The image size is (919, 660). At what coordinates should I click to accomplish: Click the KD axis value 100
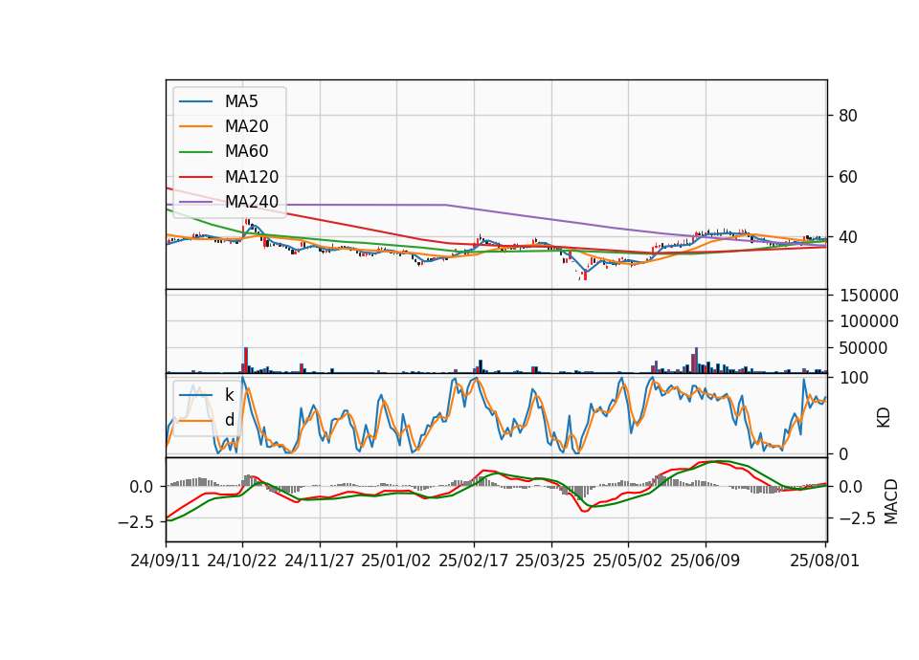pyautogui.click(x=854, y=378)
